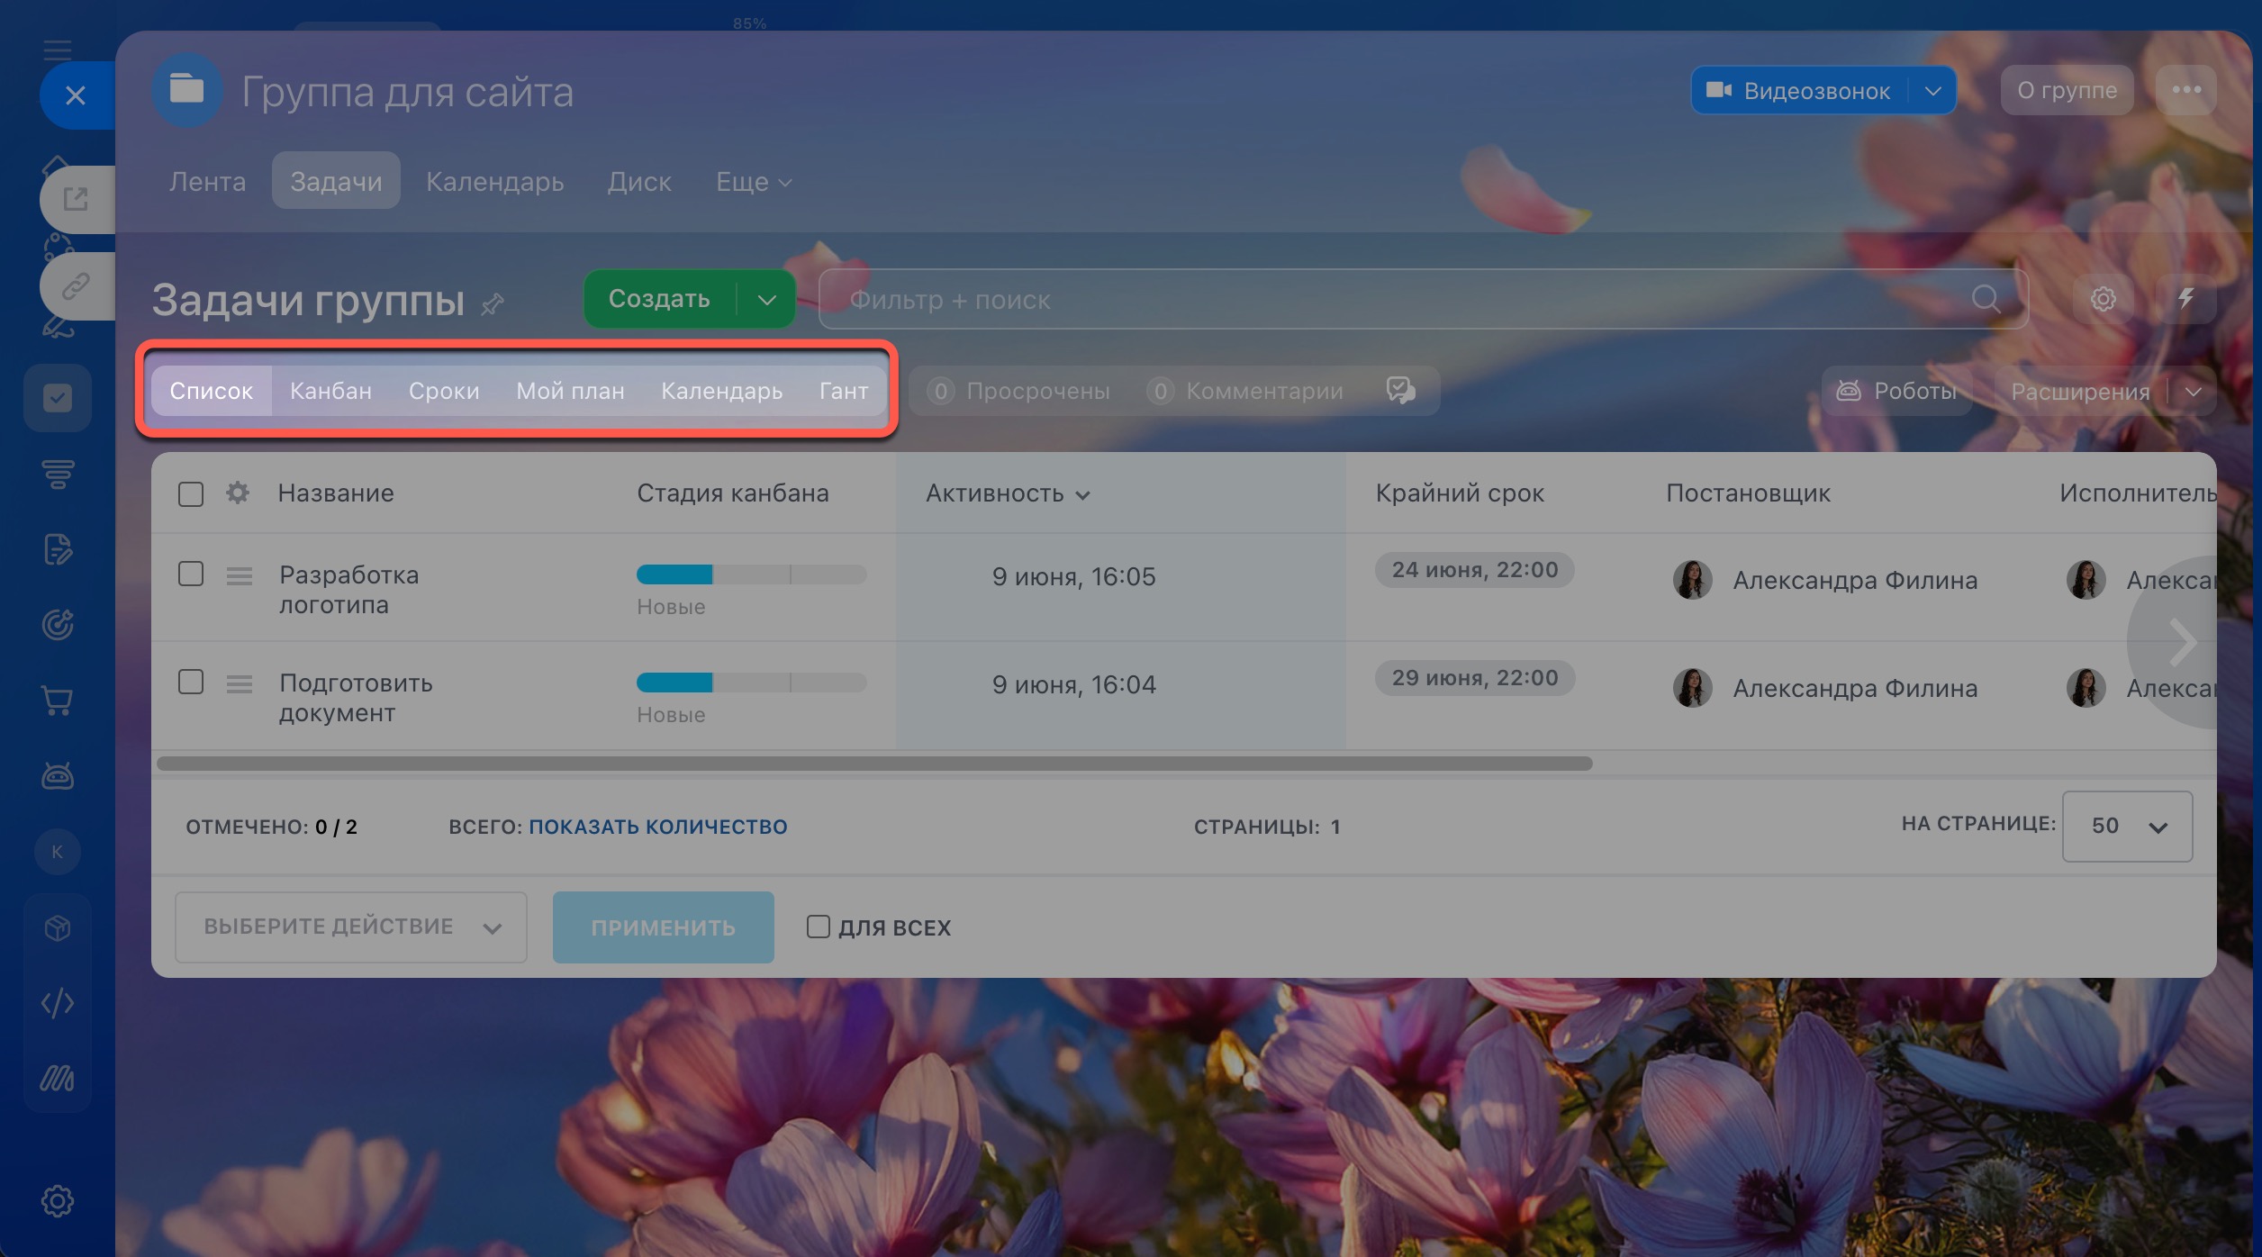Open column settings gear in table header
This screenshot has height=1257, width=2262.
point(237,493)
